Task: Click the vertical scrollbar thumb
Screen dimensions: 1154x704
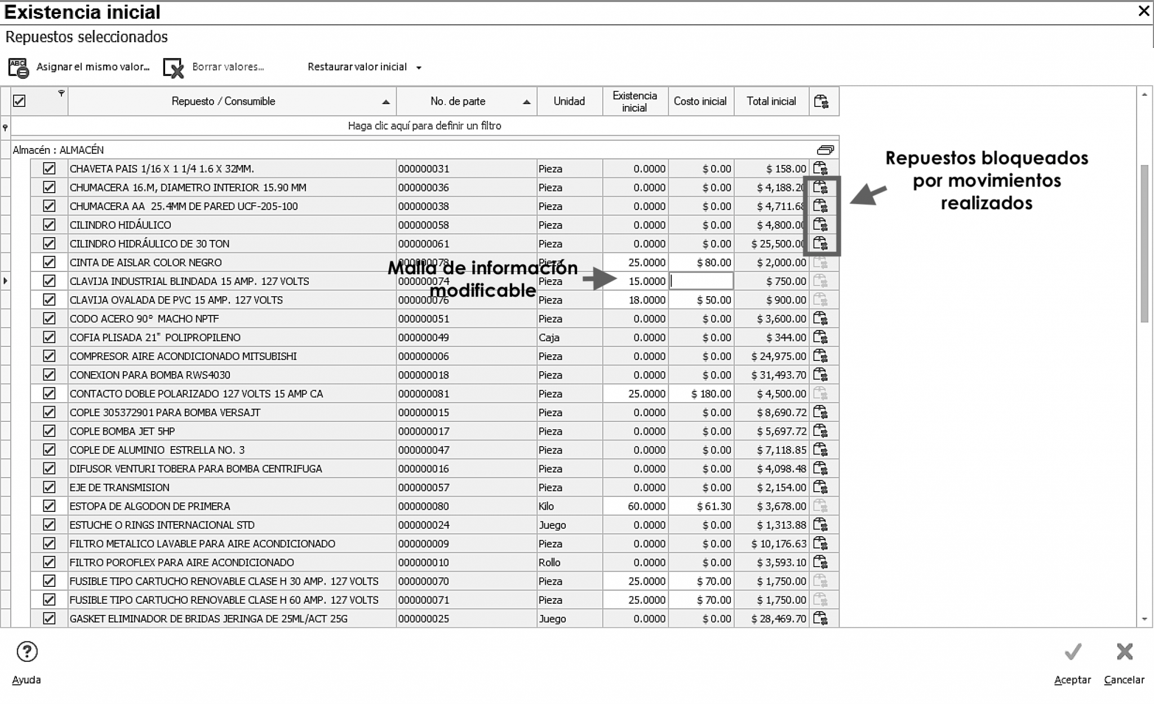Action: click(x=1144, y=242)
